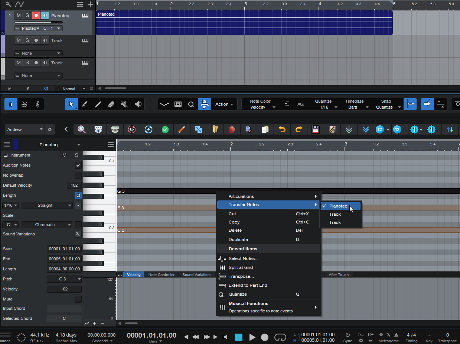
Task: Switch to the drum editor view
Action: pos(24,105)
